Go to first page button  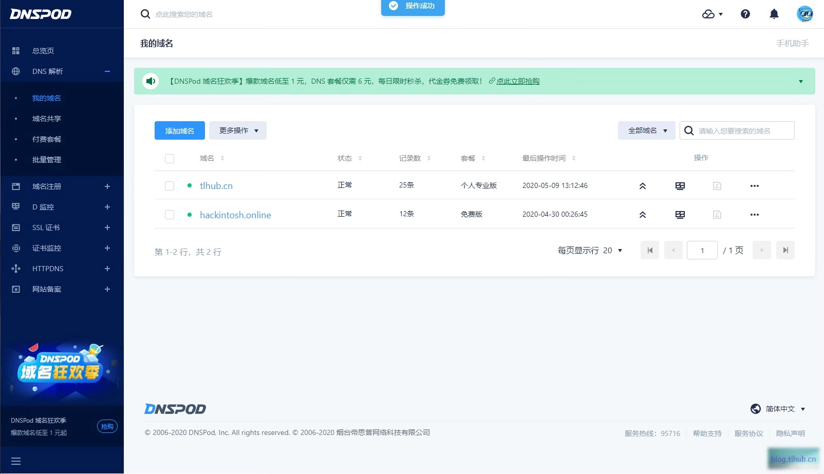(x=650, y=250)
